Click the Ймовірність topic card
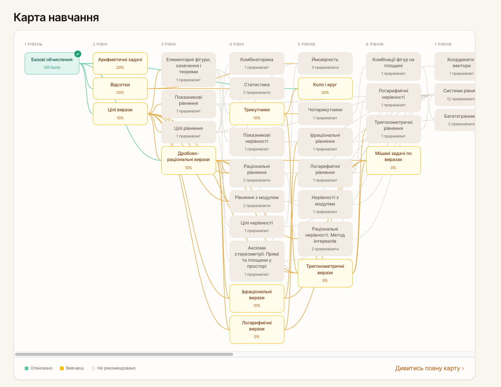This screenshot has width=501, height=387. [325, 63]
